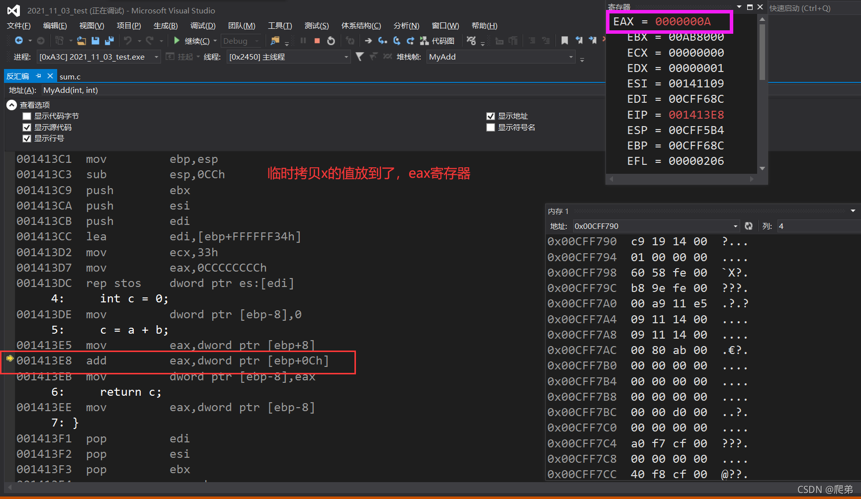Click the redo arrow icon
This screenshot has width=861, height=499.
(x=150, y=40)
